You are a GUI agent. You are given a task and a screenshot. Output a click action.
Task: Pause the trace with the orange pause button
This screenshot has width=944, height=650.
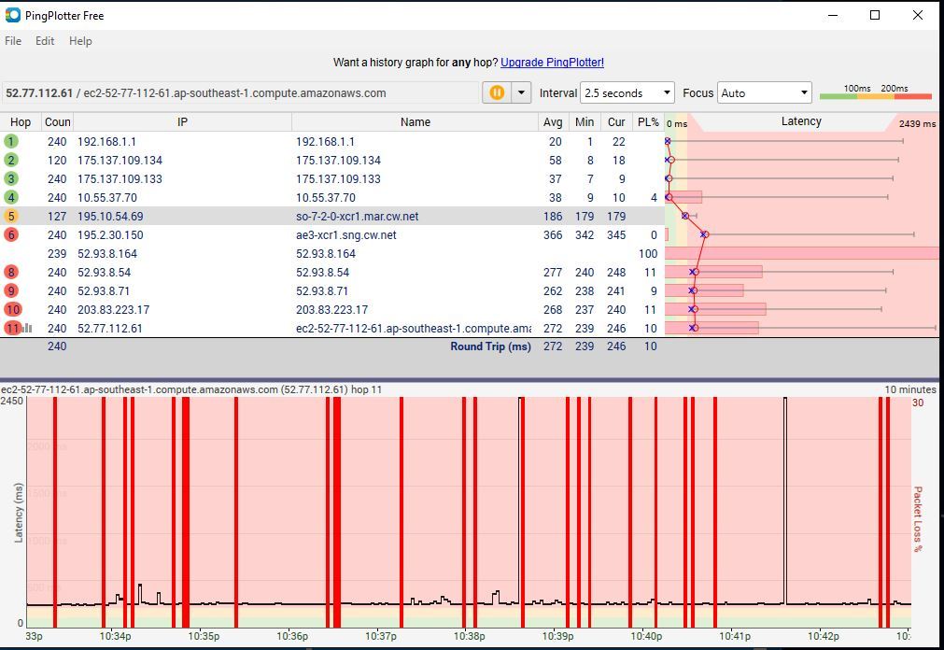tap(496, 92)
